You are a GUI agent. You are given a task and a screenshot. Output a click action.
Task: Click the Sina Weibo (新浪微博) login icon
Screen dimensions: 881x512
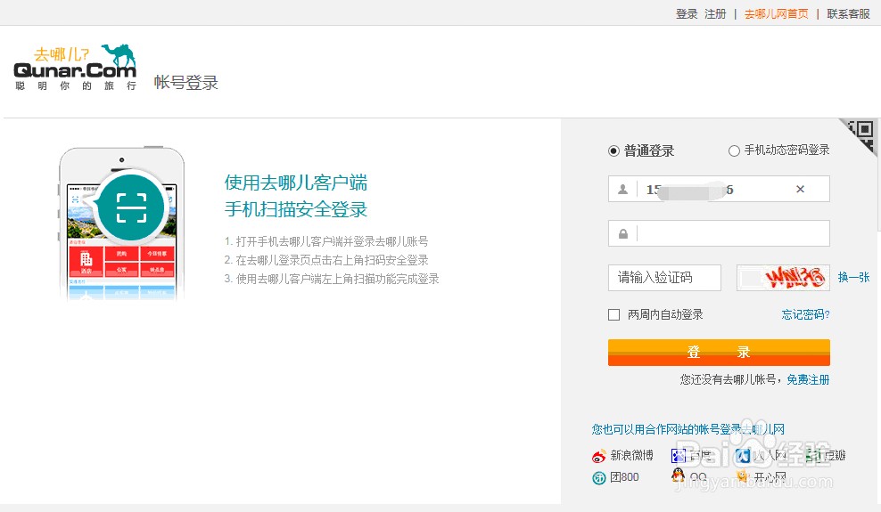point(599,456)
